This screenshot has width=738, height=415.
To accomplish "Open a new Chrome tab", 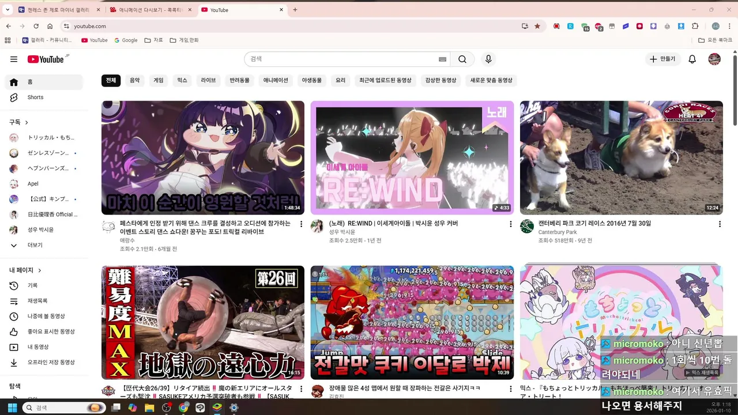I will (295, 10).
